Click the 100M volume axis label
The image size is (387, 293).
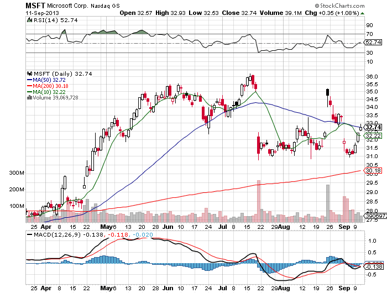click(17, 206)
